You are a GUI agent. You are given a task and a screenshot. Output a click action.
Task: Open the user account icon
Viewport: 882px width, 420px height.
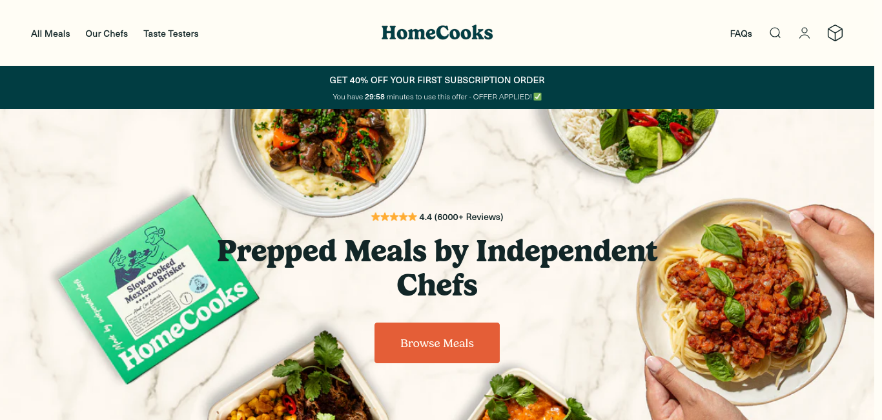pyautogui.click(x=805, y=33)
